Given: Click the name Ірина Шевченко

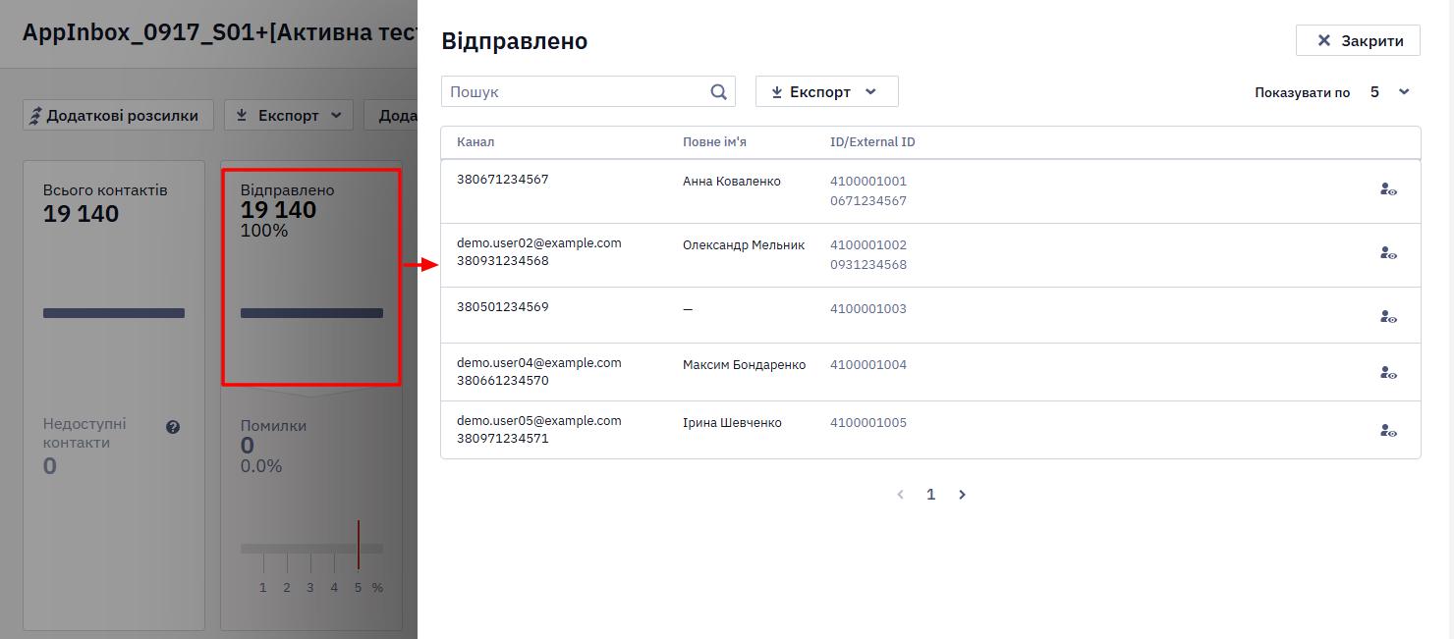Looking at the screenshot, I should [732, 423].
